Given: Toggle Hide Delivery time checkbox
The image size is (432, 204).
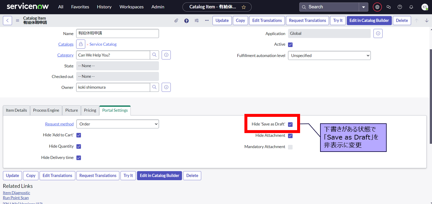Looking at the screenshot, I should click(x=79, y=158).
